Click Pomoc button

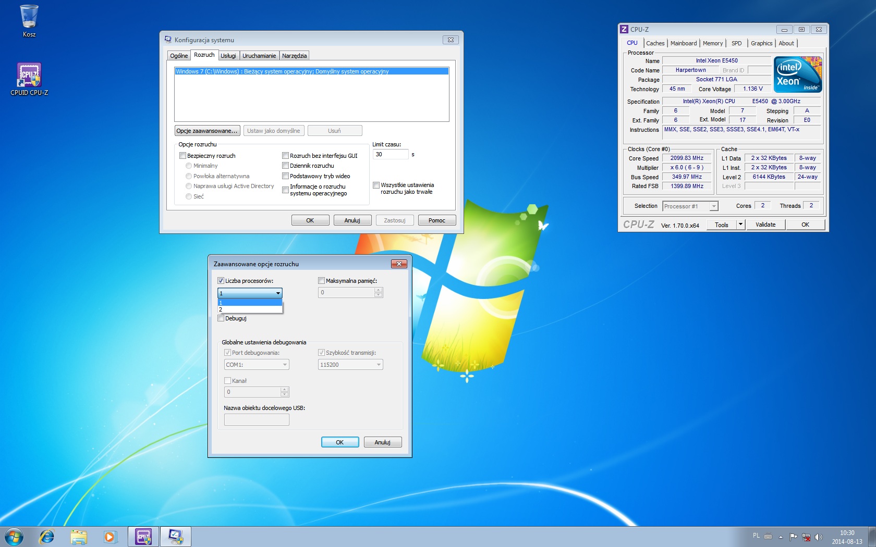437,220
